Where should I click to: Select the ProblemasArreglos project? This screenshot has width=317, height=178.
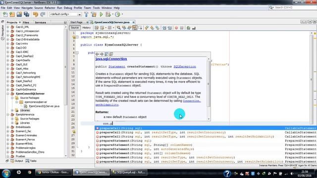click(25, 148)
